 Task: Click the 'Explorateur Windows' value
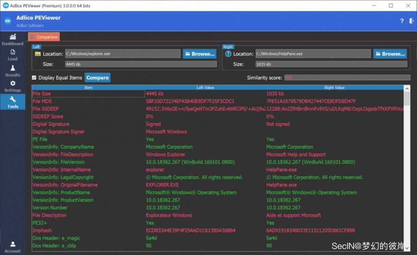pos(169,215)
